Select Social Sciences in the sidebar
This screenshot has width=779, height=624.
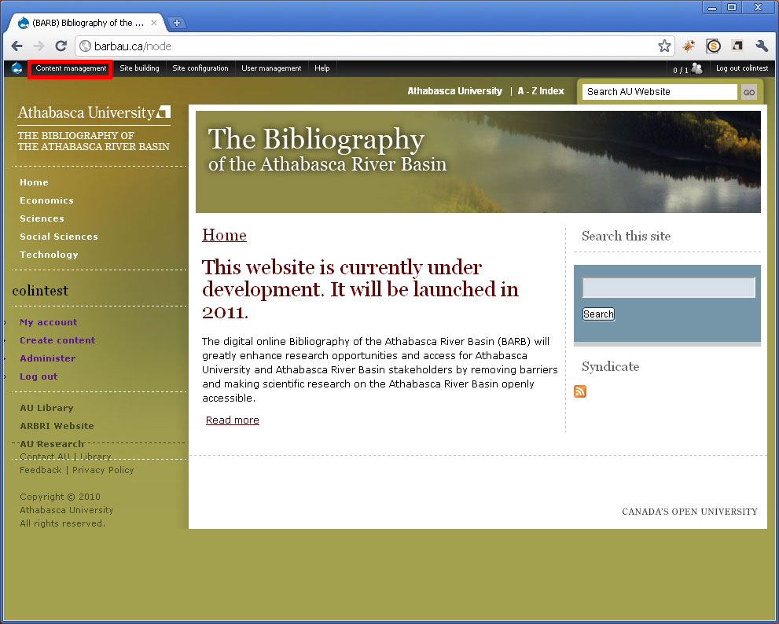(59, 237)
